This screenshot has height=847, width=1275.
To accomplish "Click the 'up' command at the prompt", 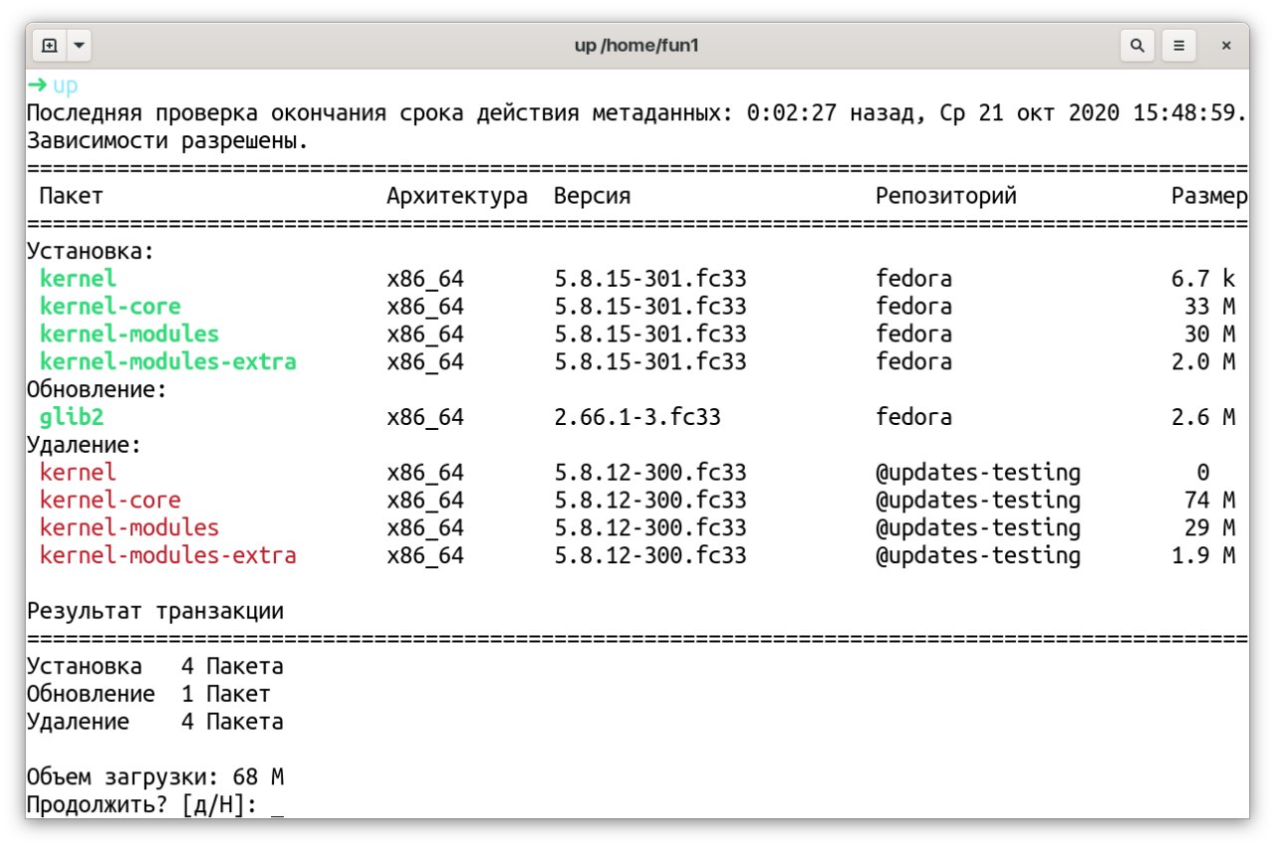I will coord(65,86).
